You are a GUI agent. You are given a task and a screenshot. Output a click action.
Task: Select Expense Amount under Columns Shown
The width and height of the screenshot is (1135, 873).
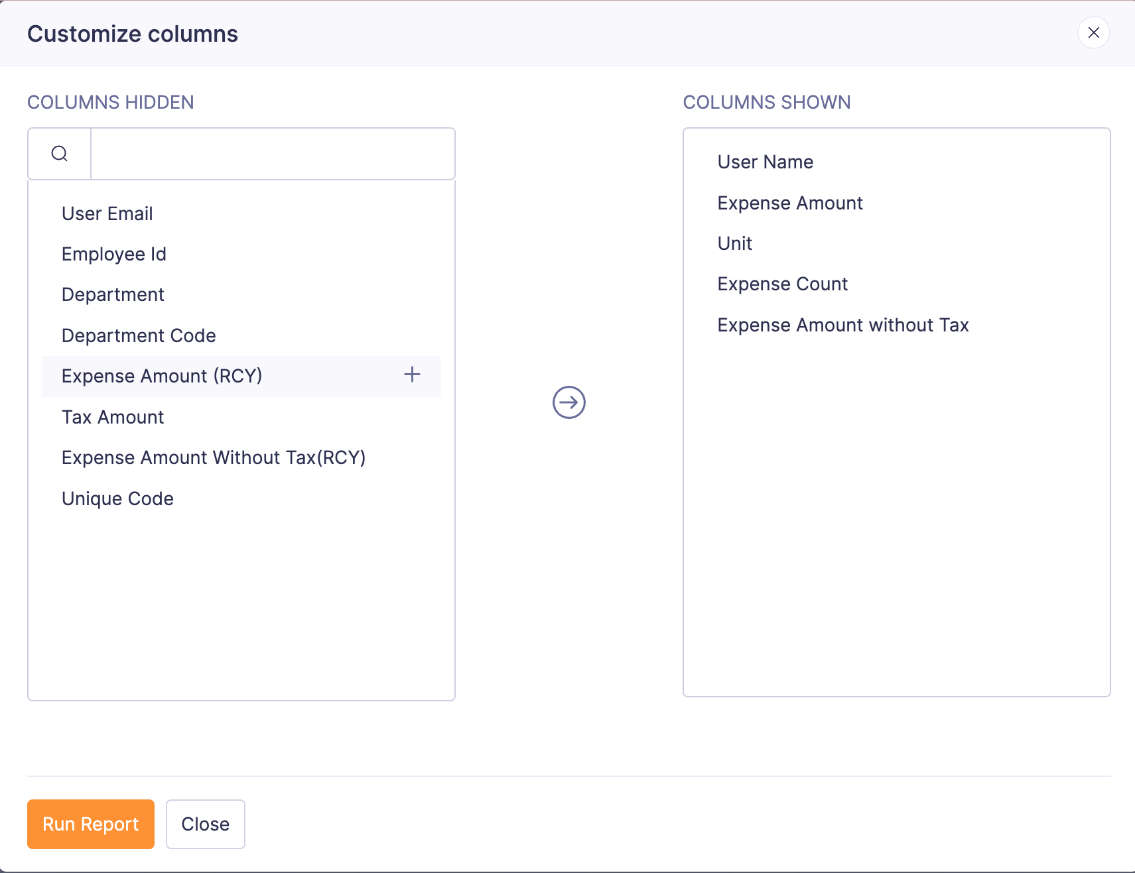click(x=789, y=202)
